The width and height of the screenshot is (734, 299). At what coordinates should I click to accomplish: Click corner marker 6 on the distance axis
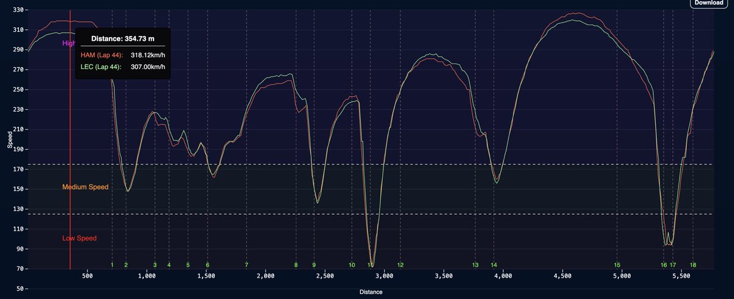[x=207, y=265]
